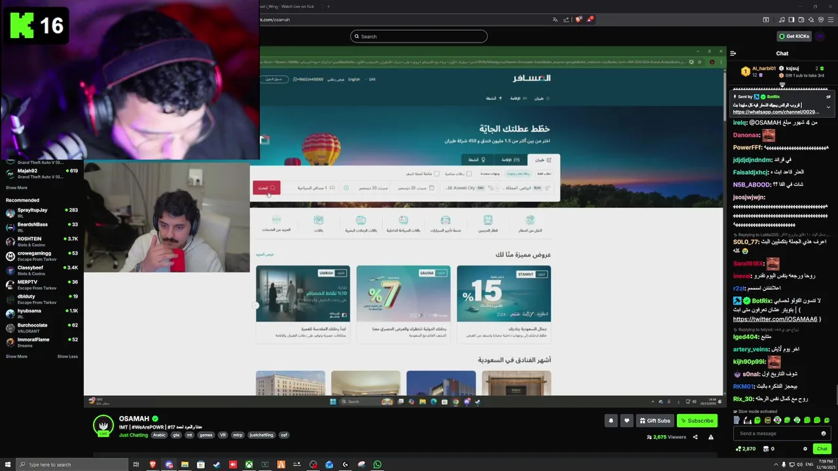
Task: Click the unpin icon on pinned message
Action: 828,97
